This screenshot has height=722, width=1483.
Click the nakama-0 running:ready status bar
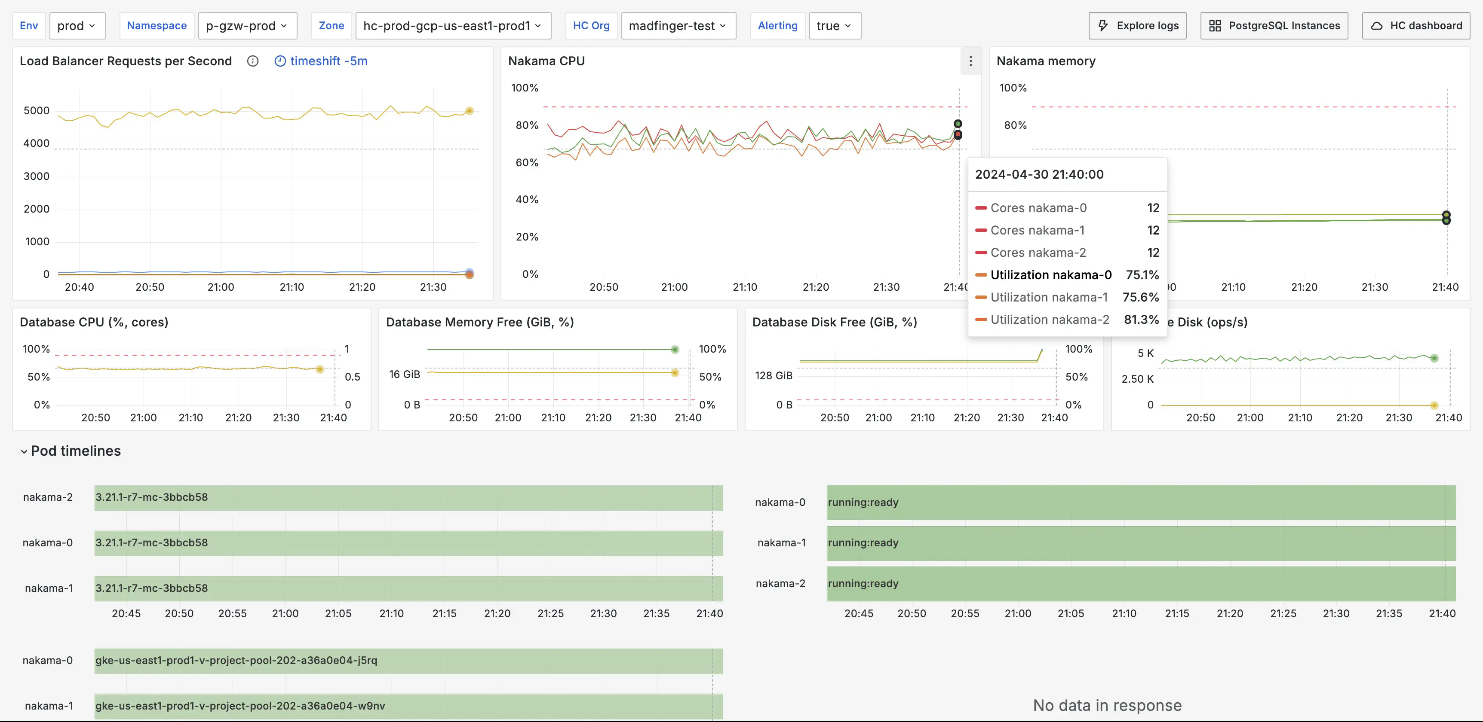point(1141,503)
